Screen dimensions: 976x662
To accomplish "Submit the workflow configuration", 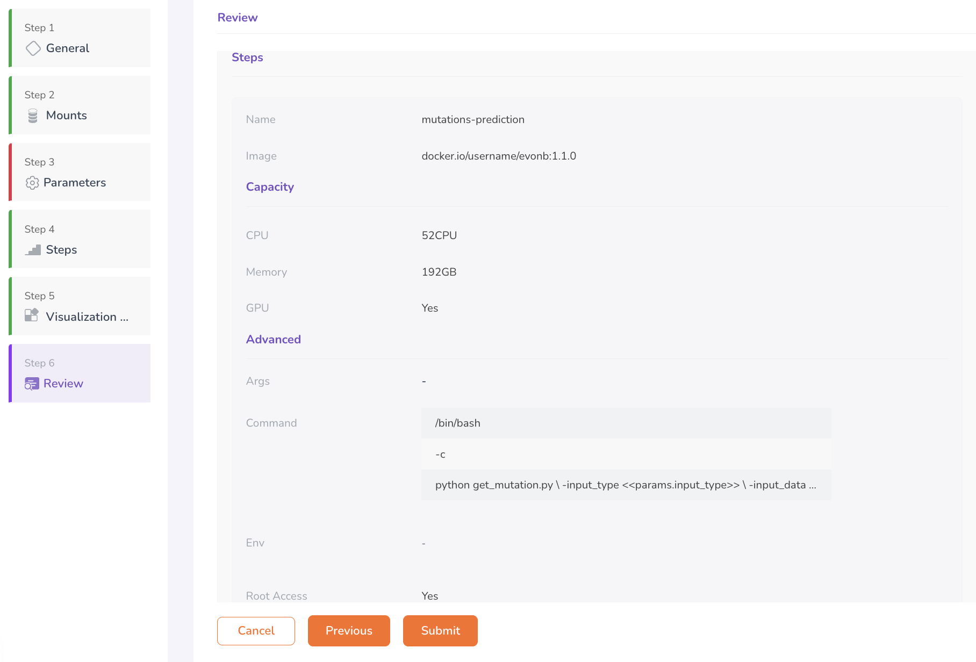I will point(440,631).
